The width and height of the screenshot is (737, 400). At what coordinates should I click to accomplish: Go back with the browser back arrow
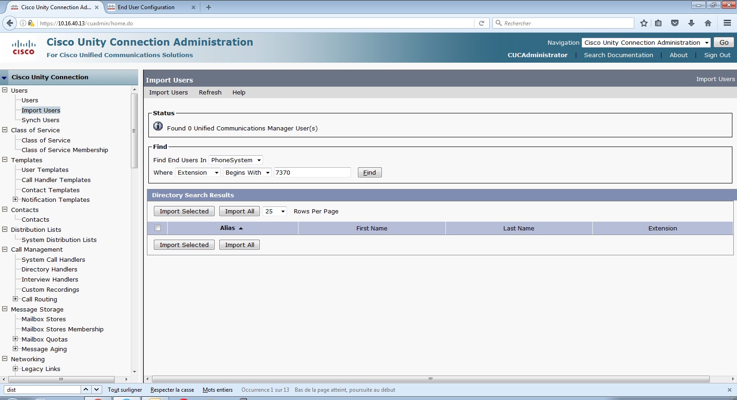[10, 23]
